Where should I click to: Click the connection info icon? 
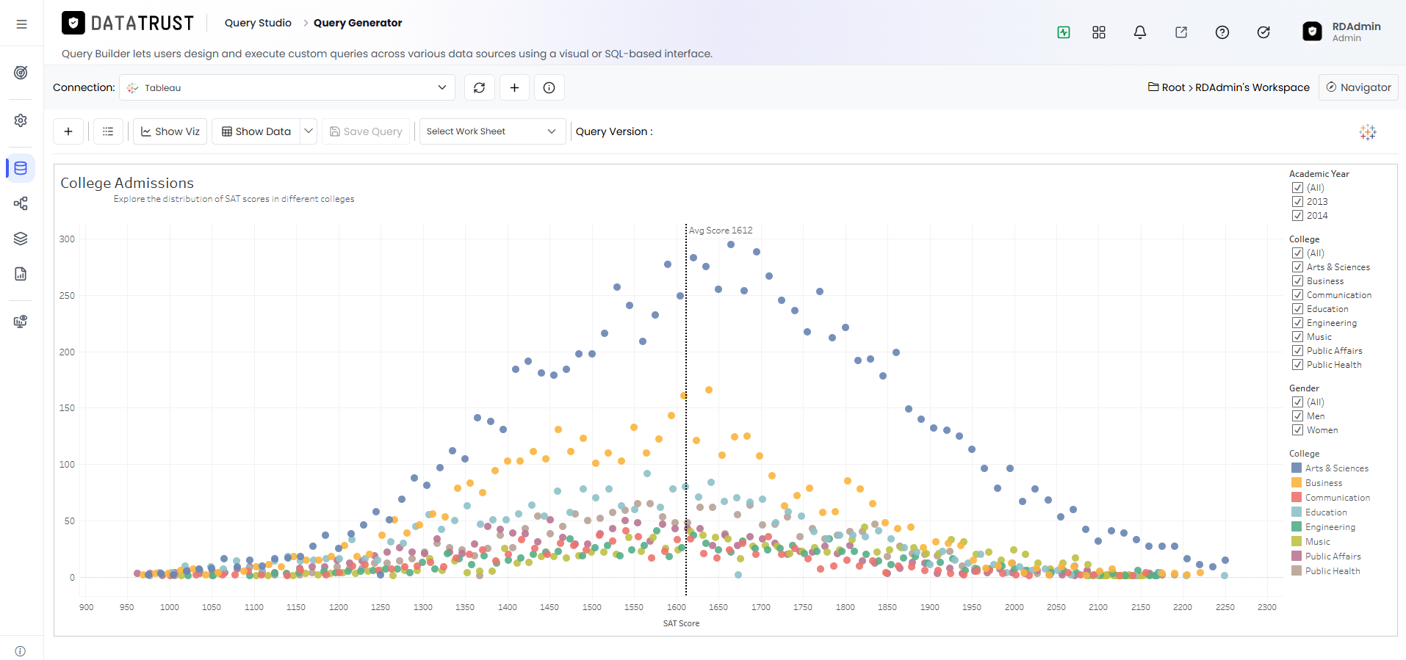pyautogui.click(x=549, y=87)
